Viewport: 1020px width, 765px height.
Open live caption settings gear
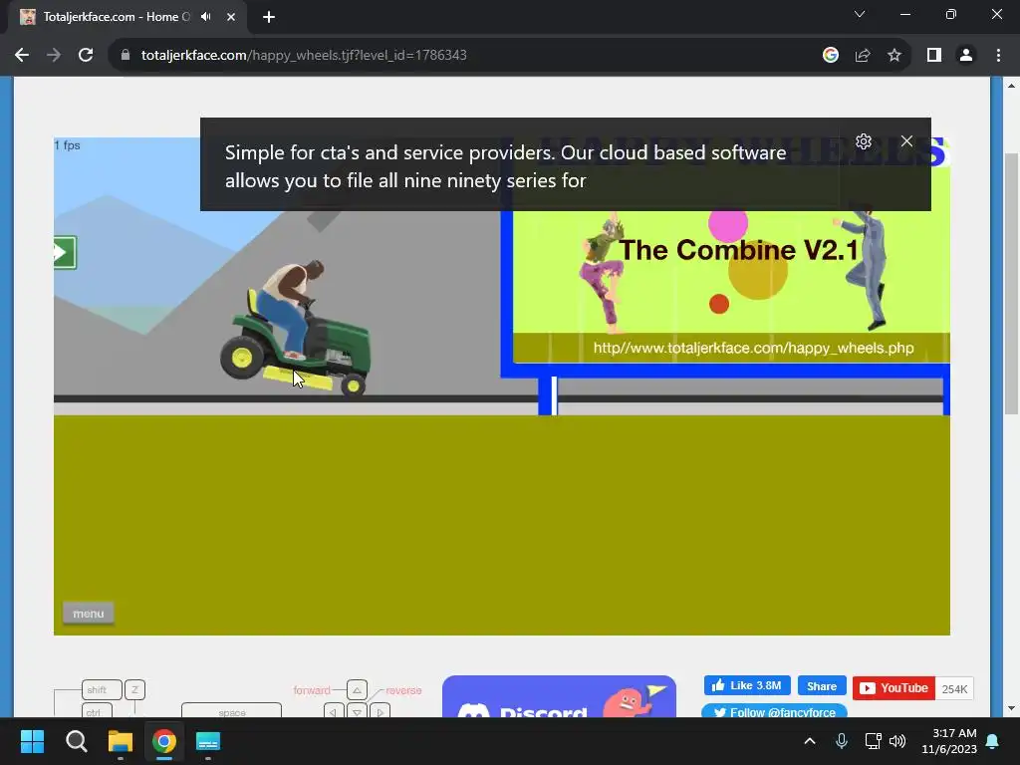tap(864, 141)
